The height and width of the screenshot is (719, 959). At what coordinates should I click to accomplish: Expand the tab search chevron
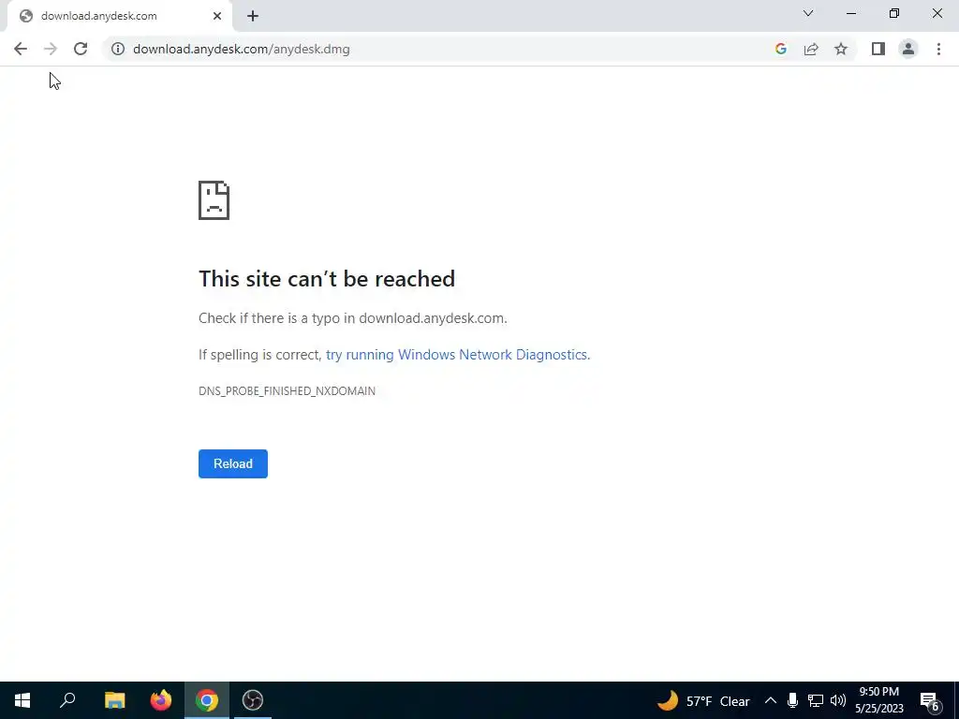click(x=808, y=13)
